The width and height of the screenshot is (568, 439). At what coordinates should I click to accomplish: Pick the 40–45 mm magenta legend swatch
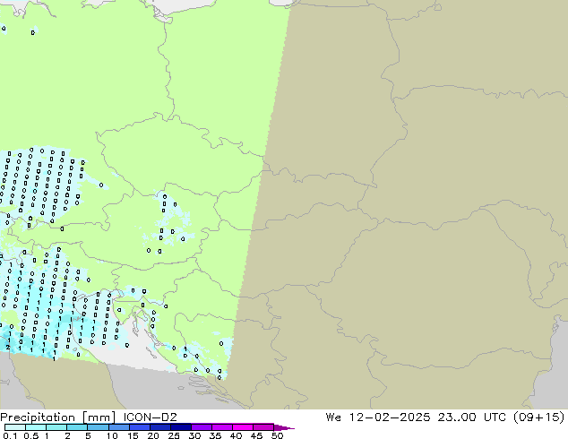(x=243, y=427)
